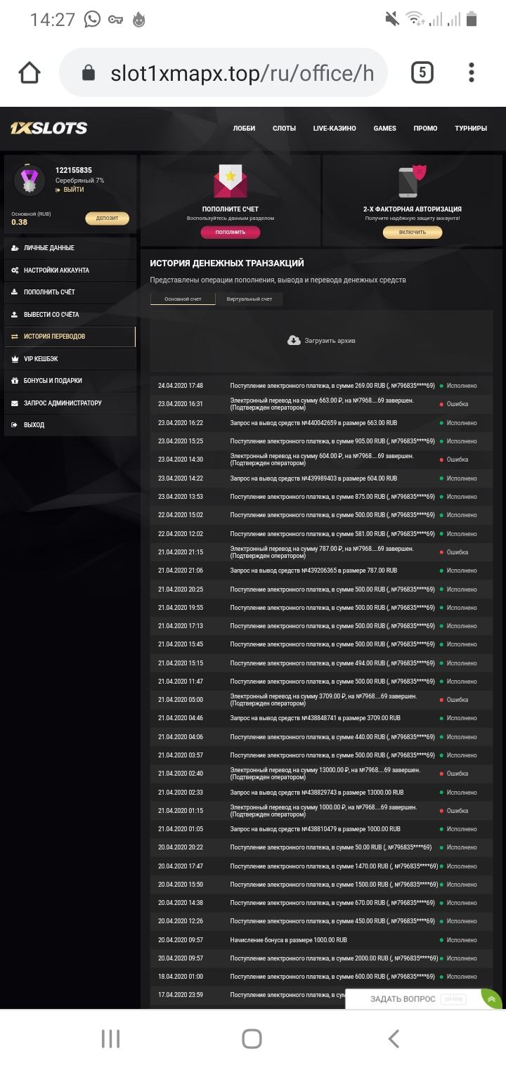Open the ПРОМО section in the navigation
Viewport: 506px width, 1068px height.
click(425, 129)
